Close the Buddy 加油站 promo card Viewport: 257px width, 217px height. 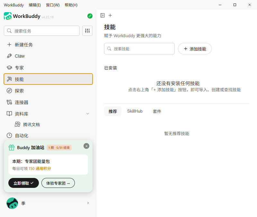[x=86, y=146]
